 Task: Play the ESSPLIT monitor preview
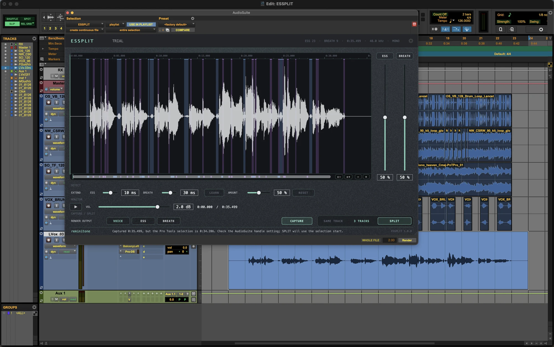point(76,207)
